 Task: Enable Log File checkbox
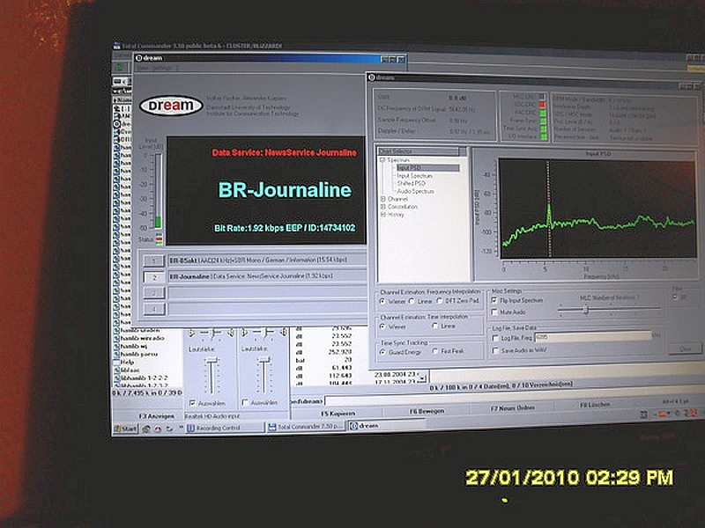point(495,338)
